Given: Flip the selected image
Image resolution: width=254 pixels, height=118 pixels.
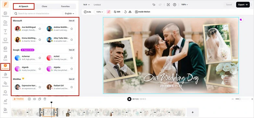Looking at the screenshot, I should point(130,12).
